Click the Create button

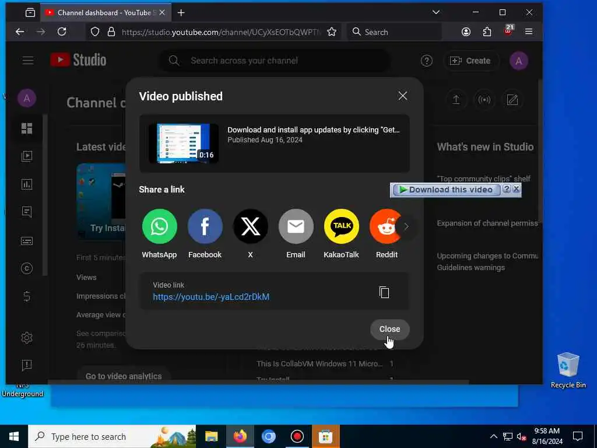pyautogui.click(x=470, y=61)
